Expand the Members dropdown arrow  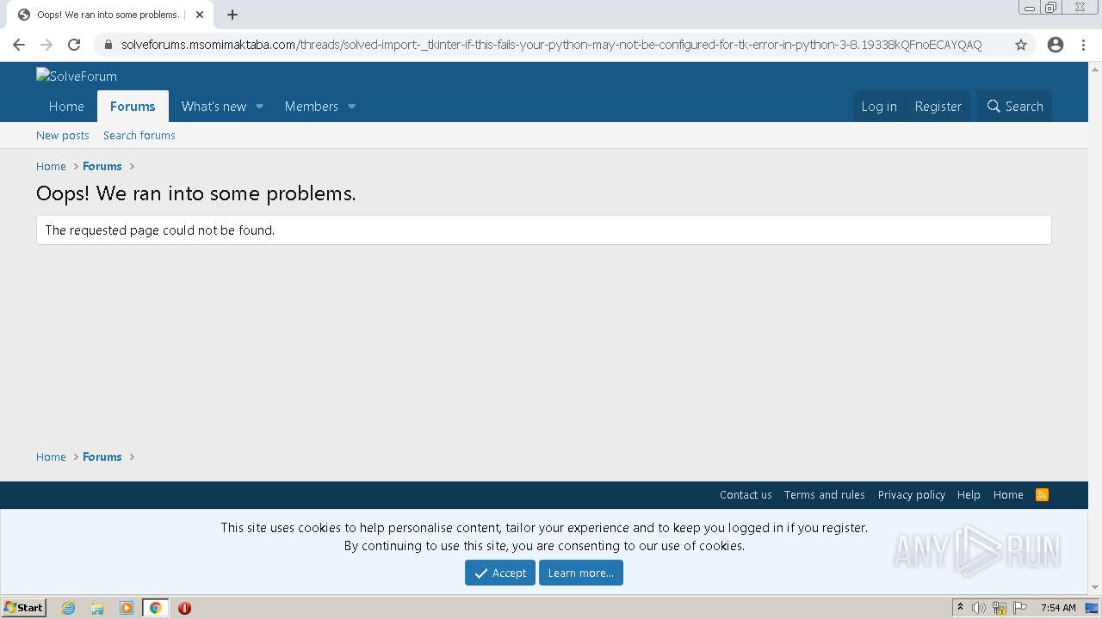[x=351, y=107]
